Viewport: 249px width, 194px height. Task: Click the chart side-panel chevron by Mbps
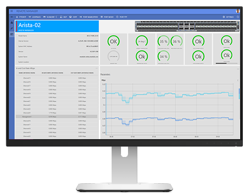click(x=238, y=80)
